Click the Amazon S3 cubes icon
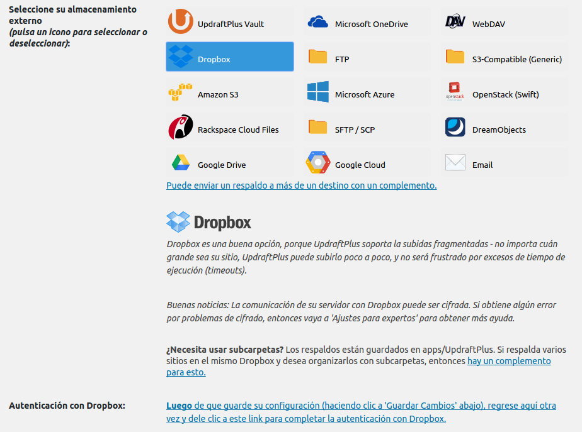582x432 pixels. pos(180,92)
